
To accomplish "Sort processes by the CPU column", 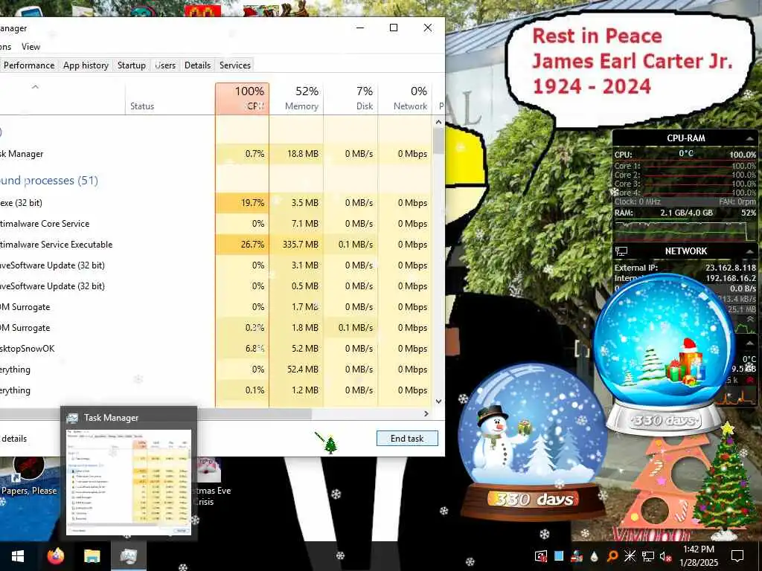I will (x=242, y=99).
